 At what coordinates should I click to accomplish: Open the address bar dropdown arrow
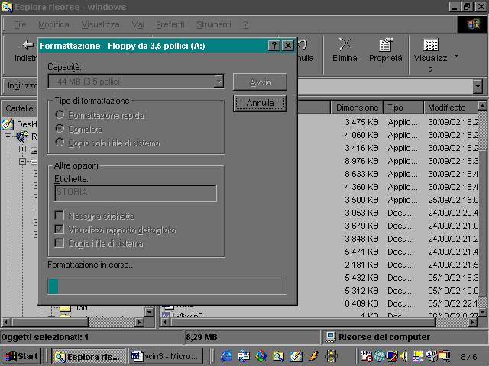pyautogui.click(x=478, y=86)
